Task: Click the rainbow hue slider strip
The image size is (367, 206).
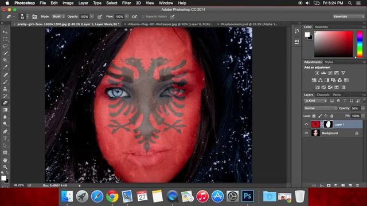Action: coord(360,44)
